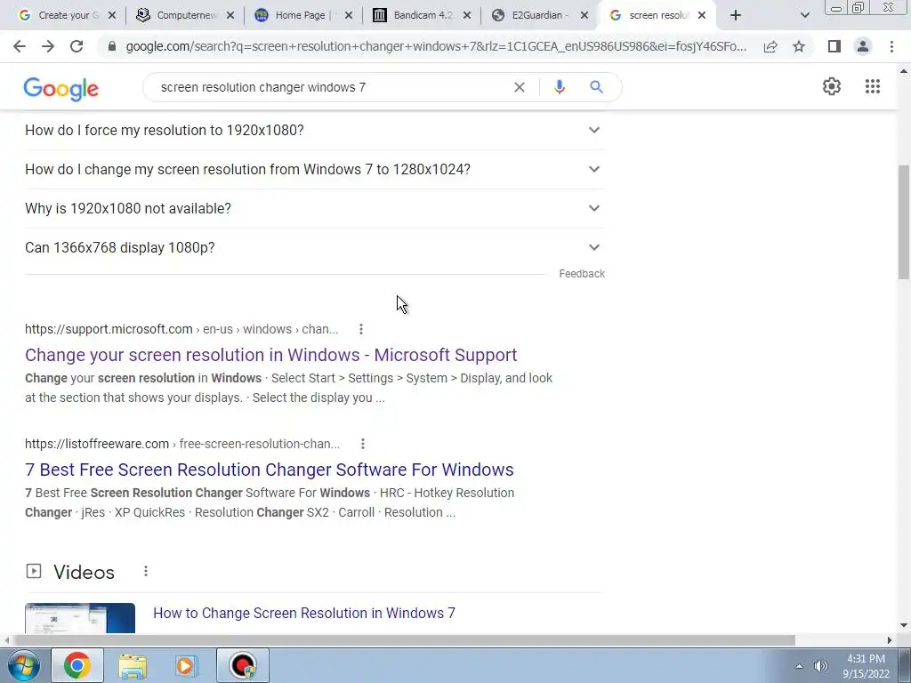Switch to Home Page tab
911x683 pixels.
click(x=296, y=16)
